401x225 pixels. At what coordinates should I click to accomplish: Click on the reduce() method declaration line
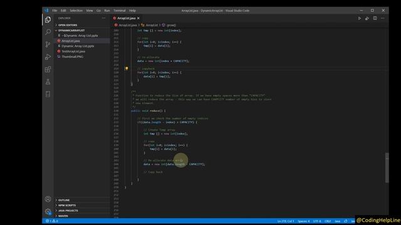point(148,111)
